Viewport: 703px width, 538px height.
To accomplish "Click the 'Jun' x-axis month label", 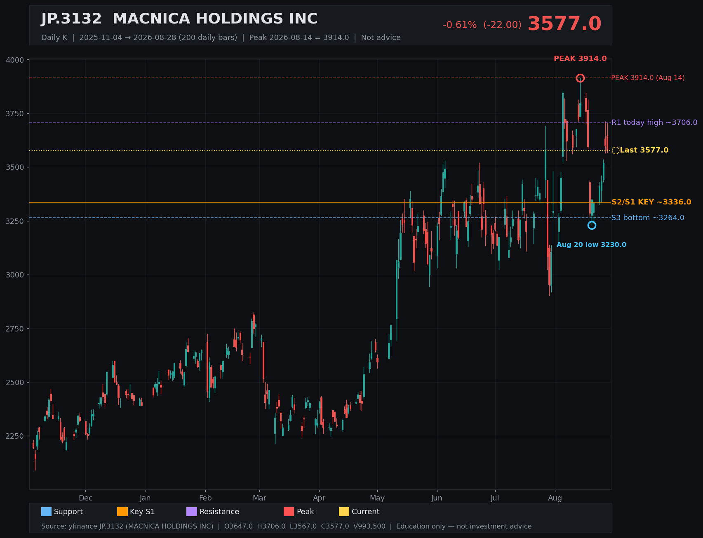I will tap(437, 498).
